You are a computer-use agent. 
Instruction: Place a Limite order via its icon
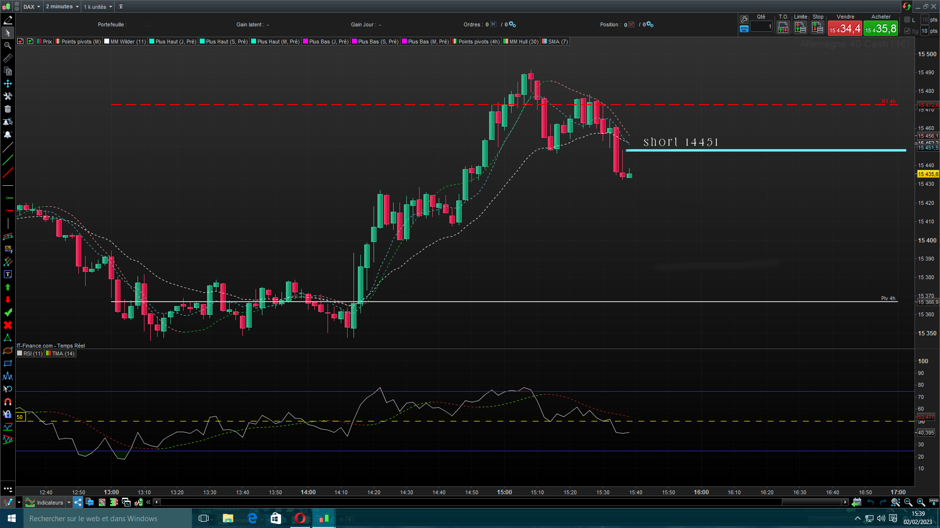800,28
